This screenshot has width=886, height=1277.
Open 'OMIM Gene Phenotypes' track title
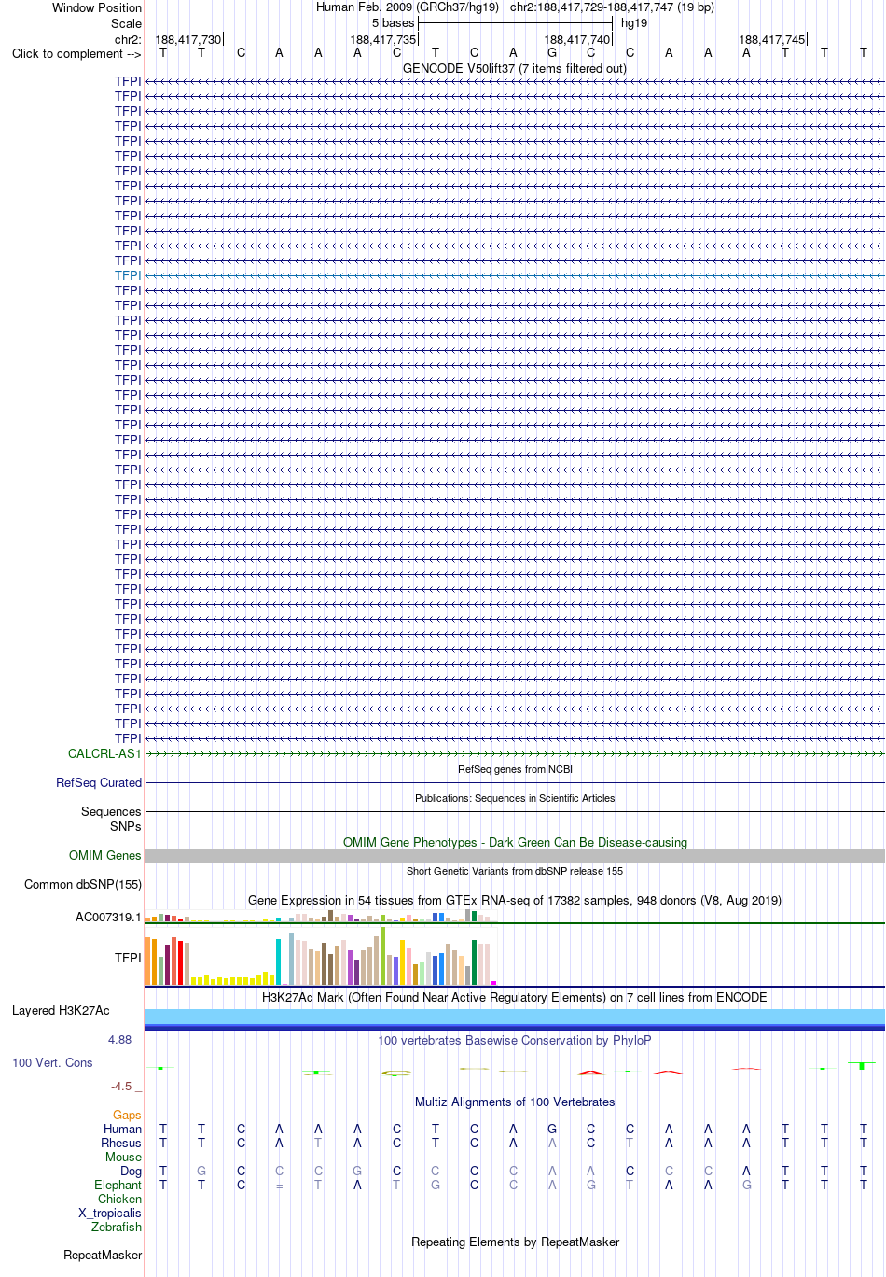click(515, 842)
